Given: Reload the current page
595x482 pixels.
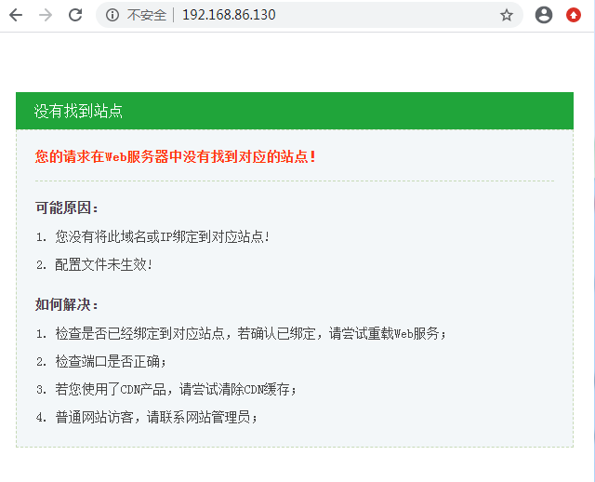Looking at the screenshot, I should coord(75,15).
